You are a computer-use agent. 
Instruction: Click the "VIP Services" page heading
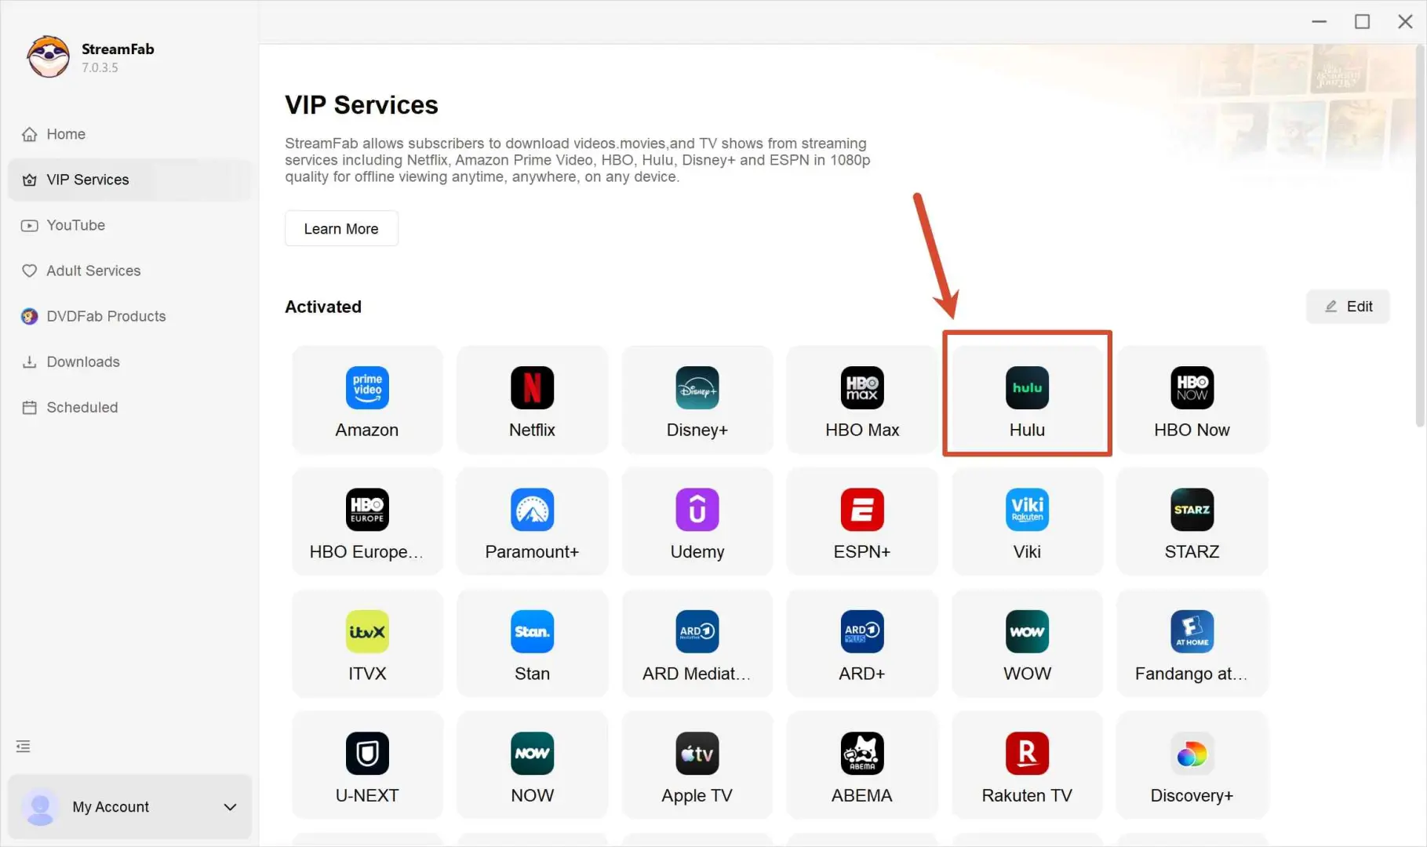click(x=362, y=105)
